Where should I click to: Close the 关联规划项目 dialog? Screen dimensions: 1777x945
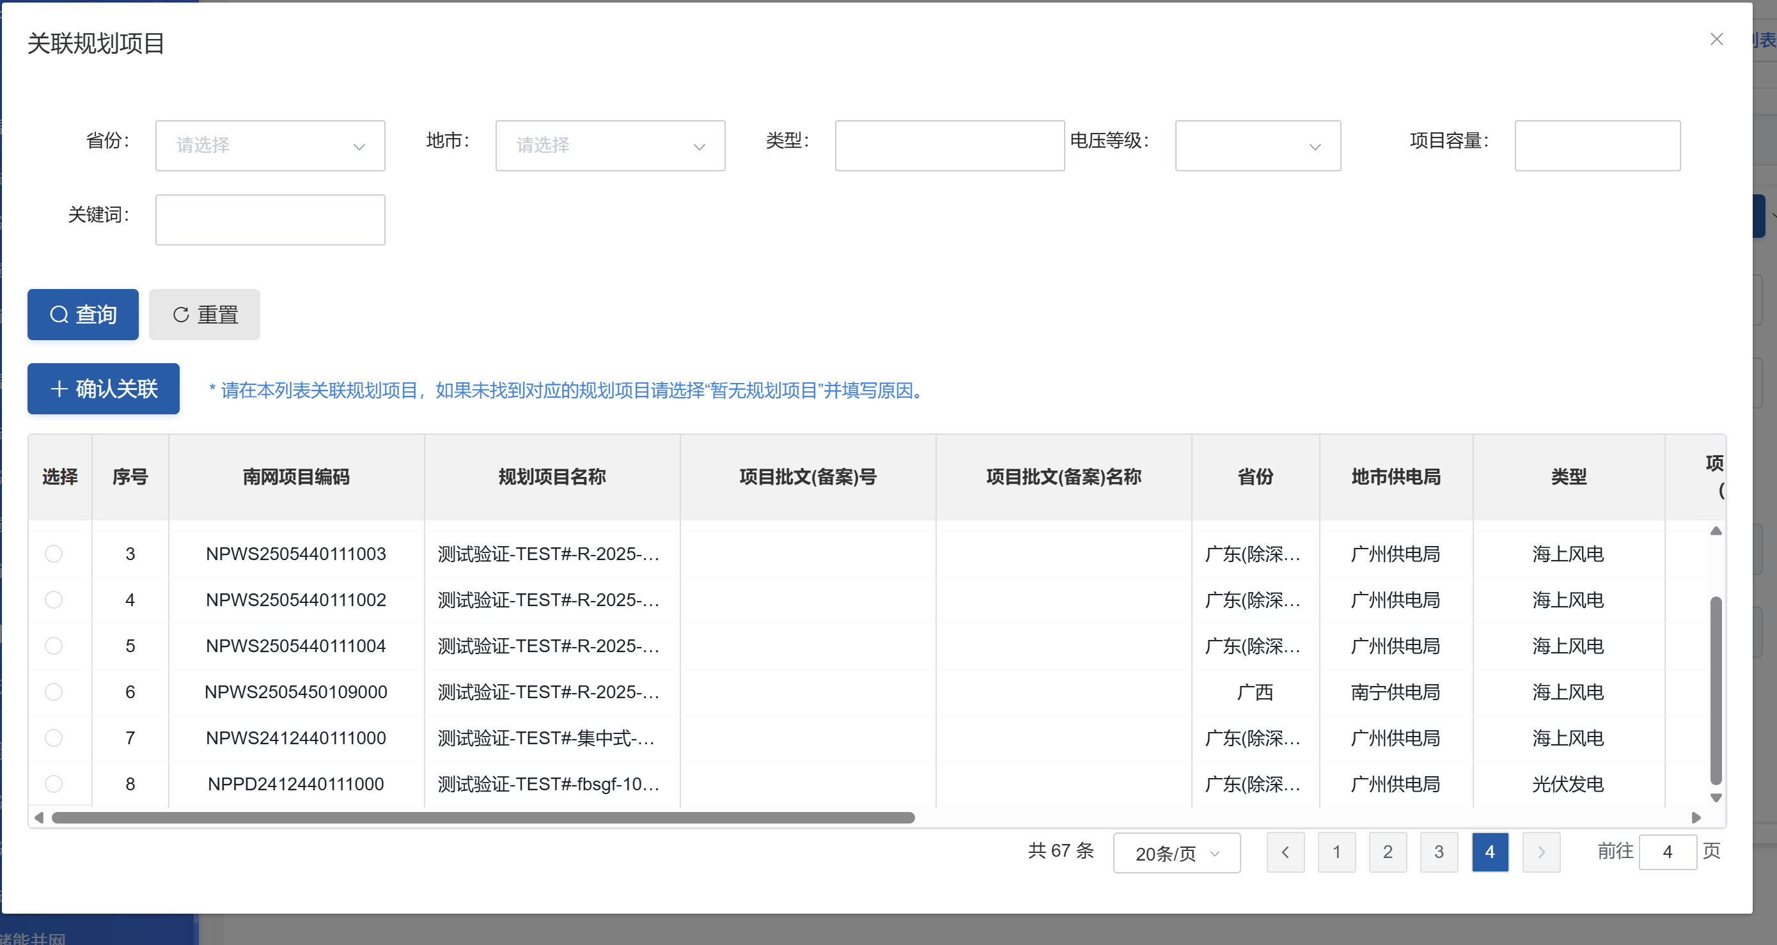coord(1716,39)
